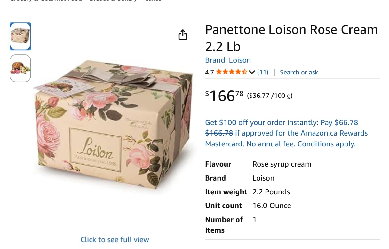The width and height of the screenshot is (389, 249).
Task: Open the Get $100 off Mastercard offer
Action: 282,122
